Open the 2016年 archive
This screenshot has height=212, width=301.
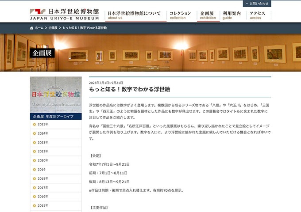click(x=56, y=197)
